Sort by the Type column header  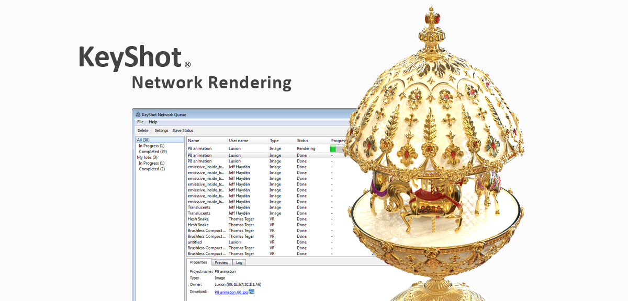pyautogui.click(x=282, y=141)
